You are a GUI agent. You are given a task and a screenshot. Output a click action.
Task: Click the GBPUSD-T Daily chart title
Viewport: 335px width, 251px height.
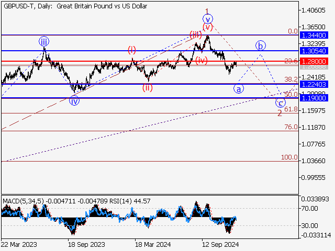[x=75, y=6]
